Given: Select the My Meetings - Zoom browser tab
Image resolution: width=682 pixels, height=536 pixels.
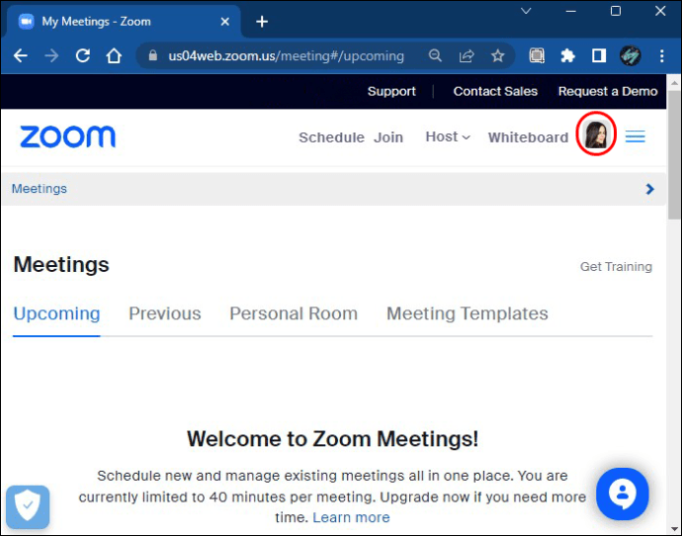Looking at the screenshot, I should coord(122,22).
